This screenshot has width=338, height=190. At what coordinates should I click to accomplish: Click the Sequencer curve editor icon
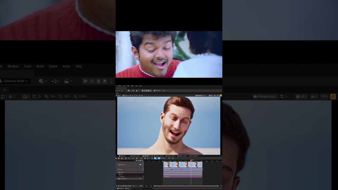pos(169,158)
